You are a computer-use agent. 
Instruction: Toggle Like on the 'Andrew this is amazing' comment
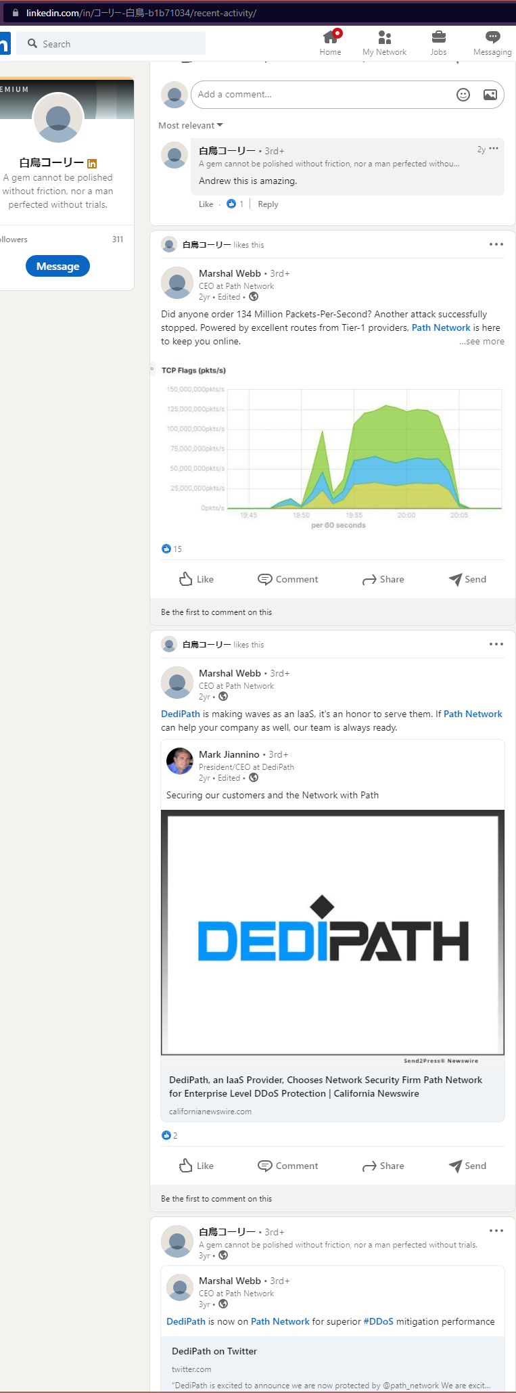(x=206, y=204)
